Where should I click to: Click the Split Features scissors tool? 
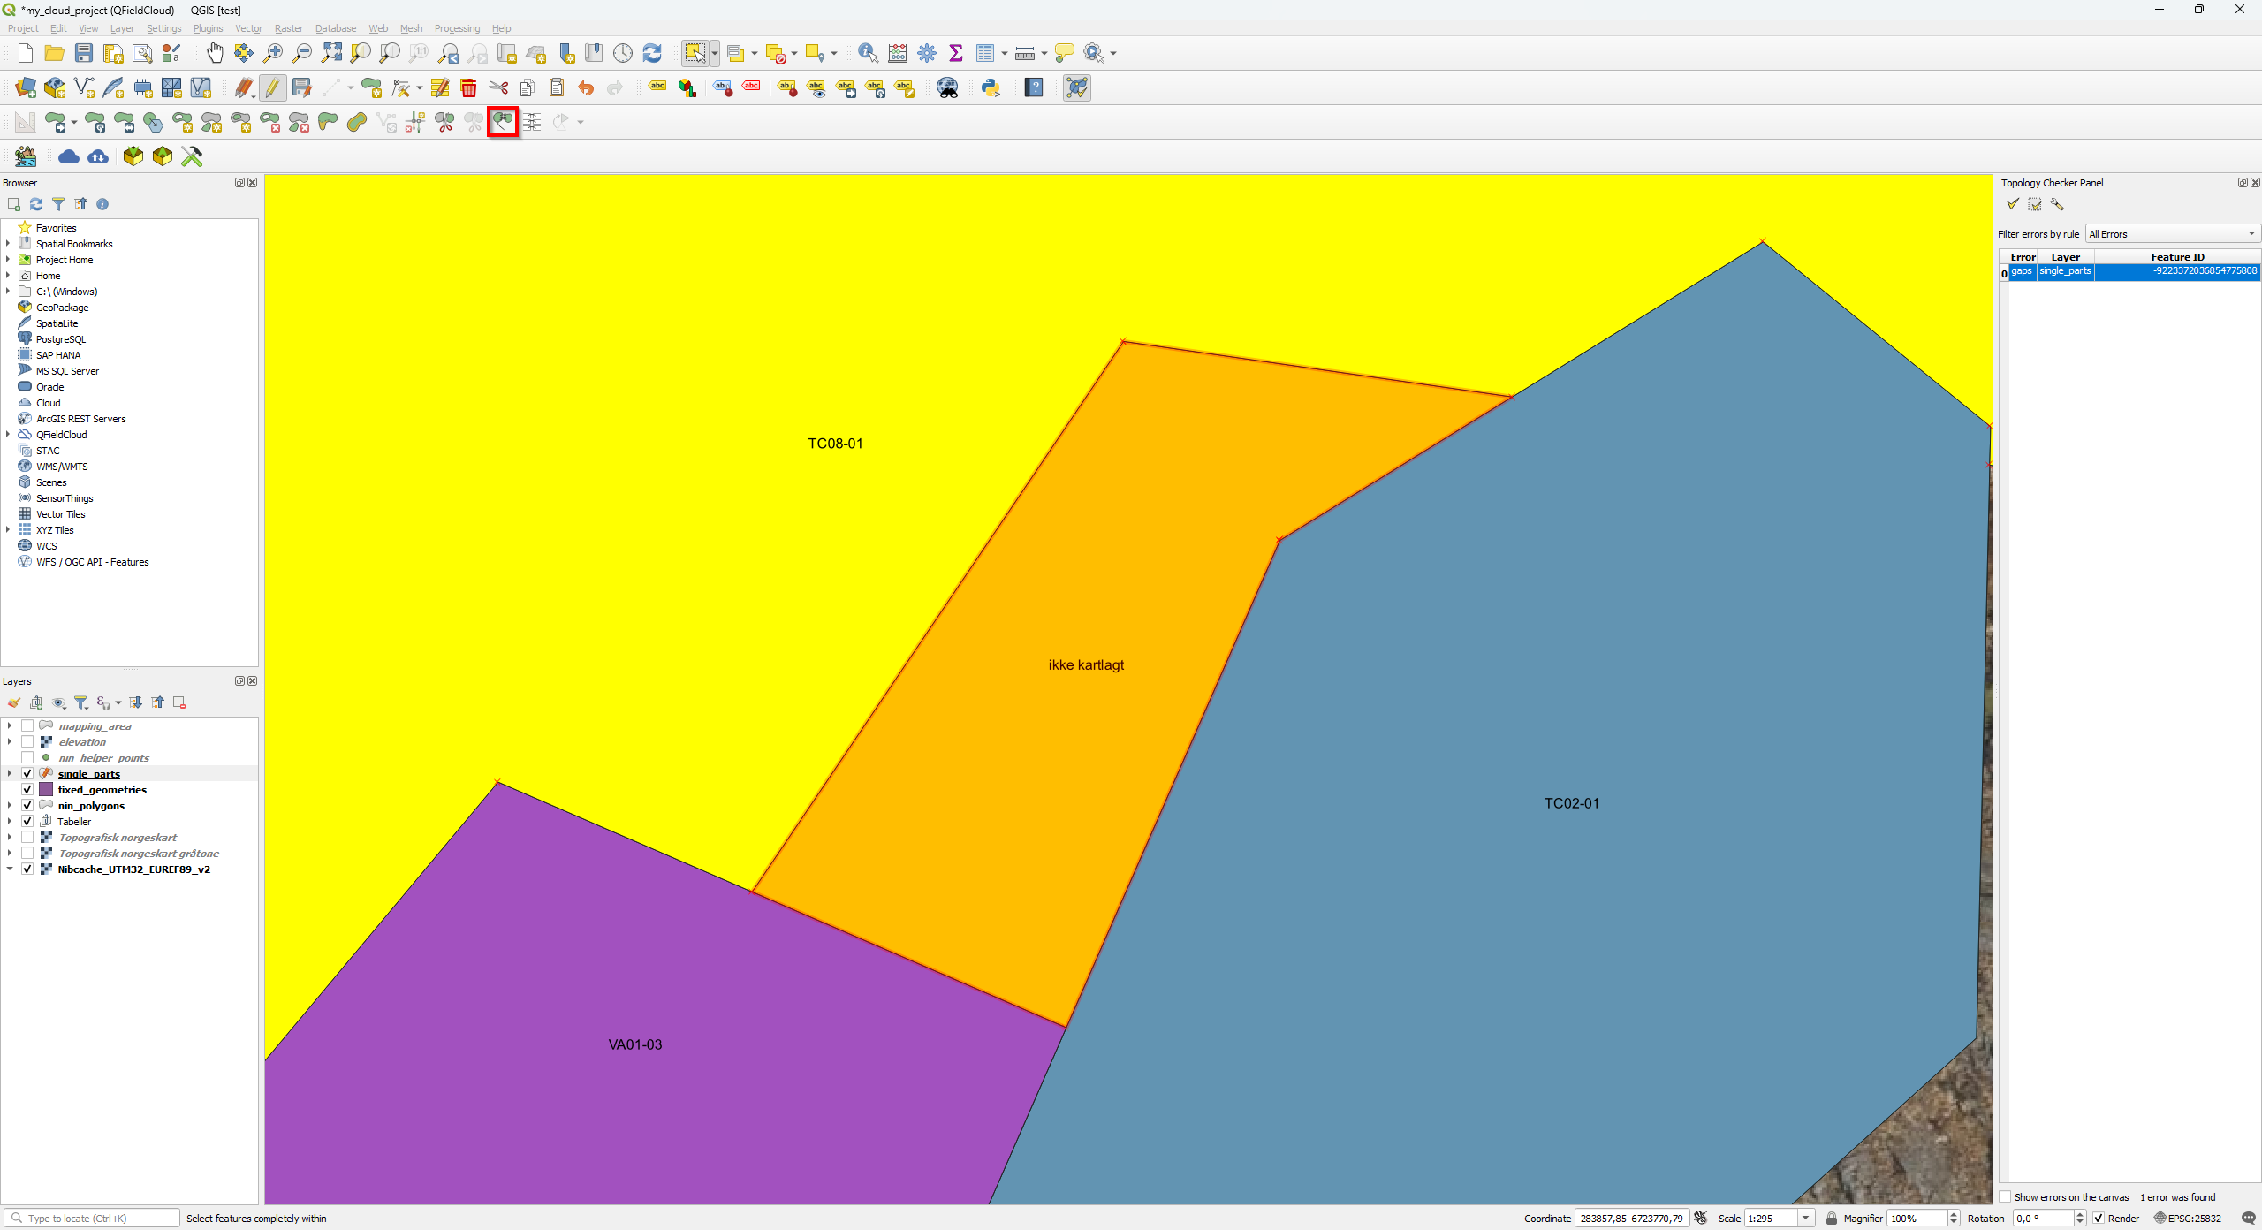click(x=444, y=122)
